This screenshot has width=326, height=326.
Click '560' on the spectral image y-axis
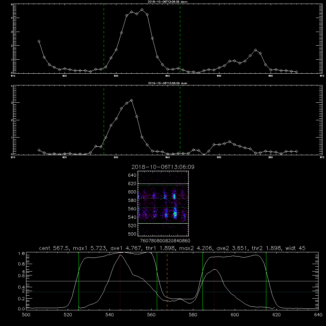coord(132,209)
